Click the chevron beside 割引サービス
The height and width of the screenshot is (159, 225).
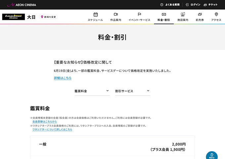coord(148,91)
